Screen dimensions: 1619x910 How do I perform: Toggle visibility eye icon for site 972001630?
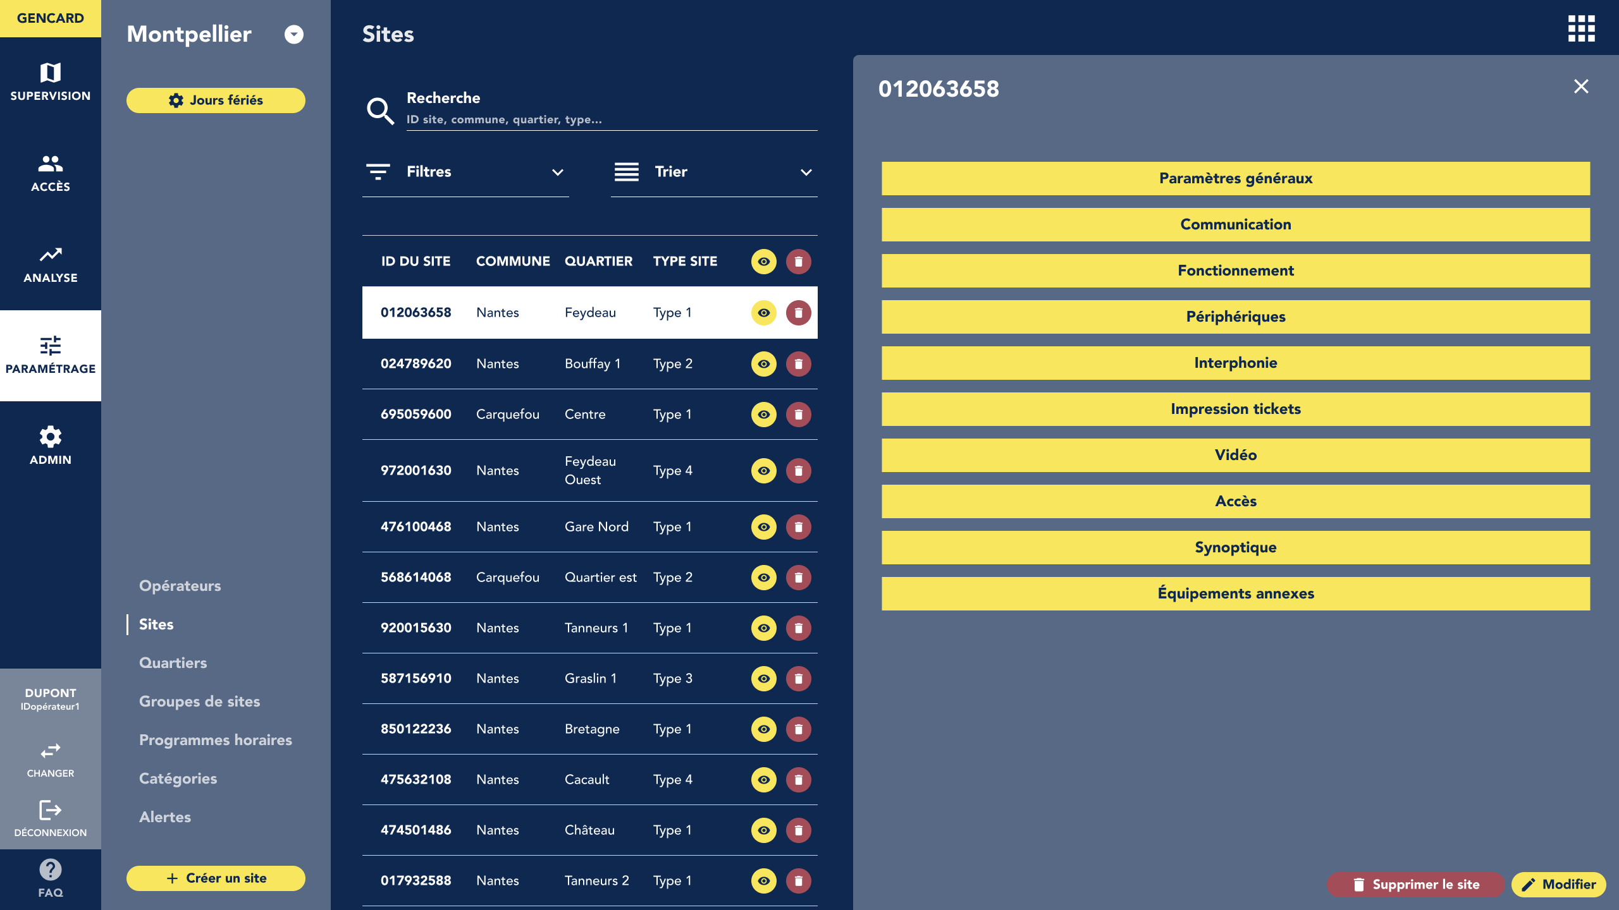(x=764, y=469)
